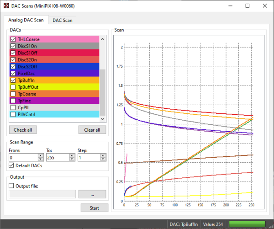Uncheck the TpBuffIn checkbox
This screenshot has width=274, height=229.
pos(13,80)
